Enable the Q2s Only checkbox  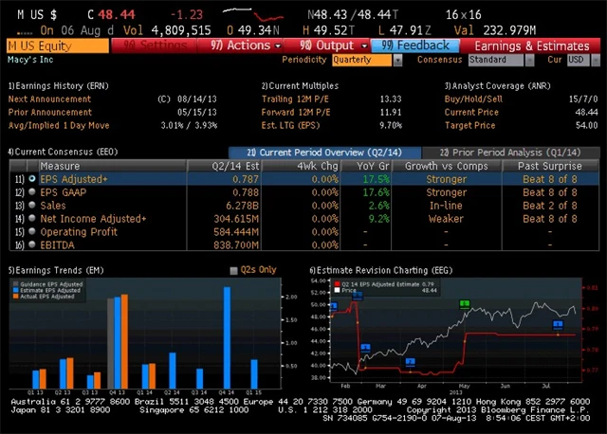235,270
